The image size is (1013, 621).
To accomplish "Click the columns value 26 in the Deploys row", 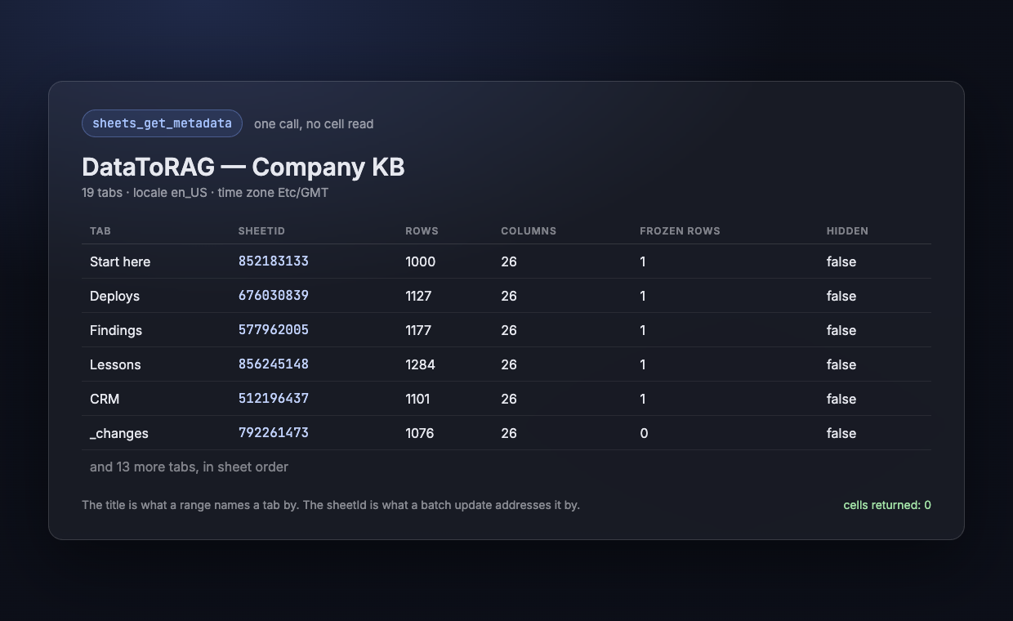I will [x=509, y=296].
